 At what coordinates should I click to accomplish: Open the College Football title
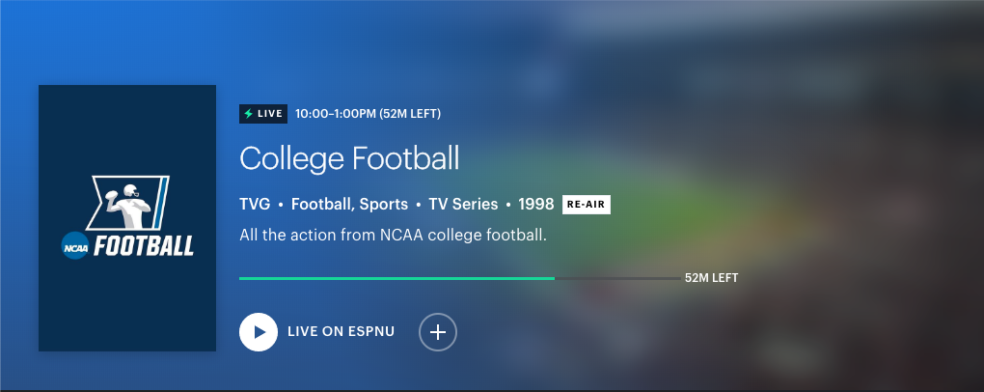tap(349, 158)
